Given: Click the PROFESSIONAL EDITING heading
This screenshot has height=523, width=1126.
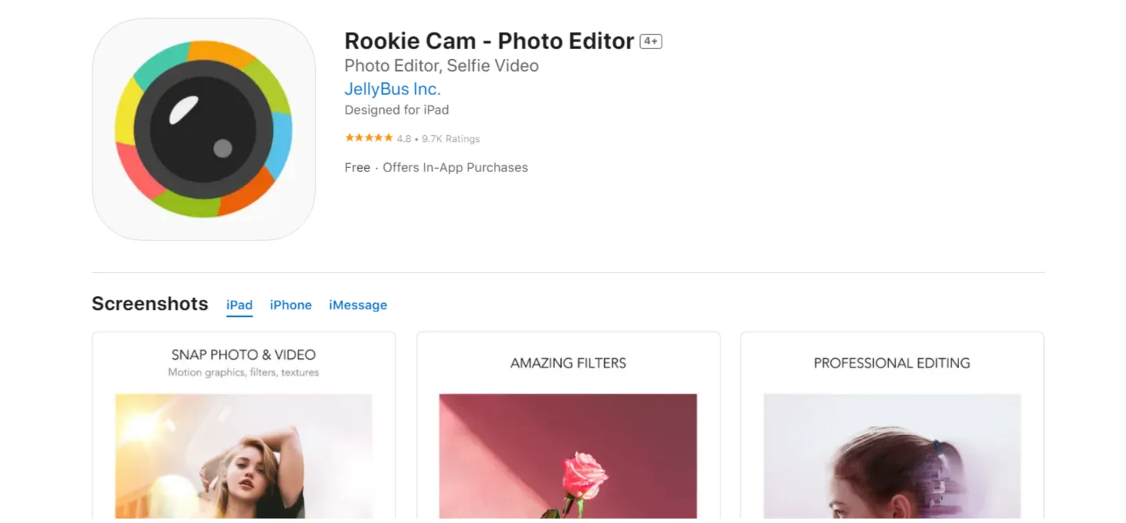Looking at the screenshot, I should [891, 363].
